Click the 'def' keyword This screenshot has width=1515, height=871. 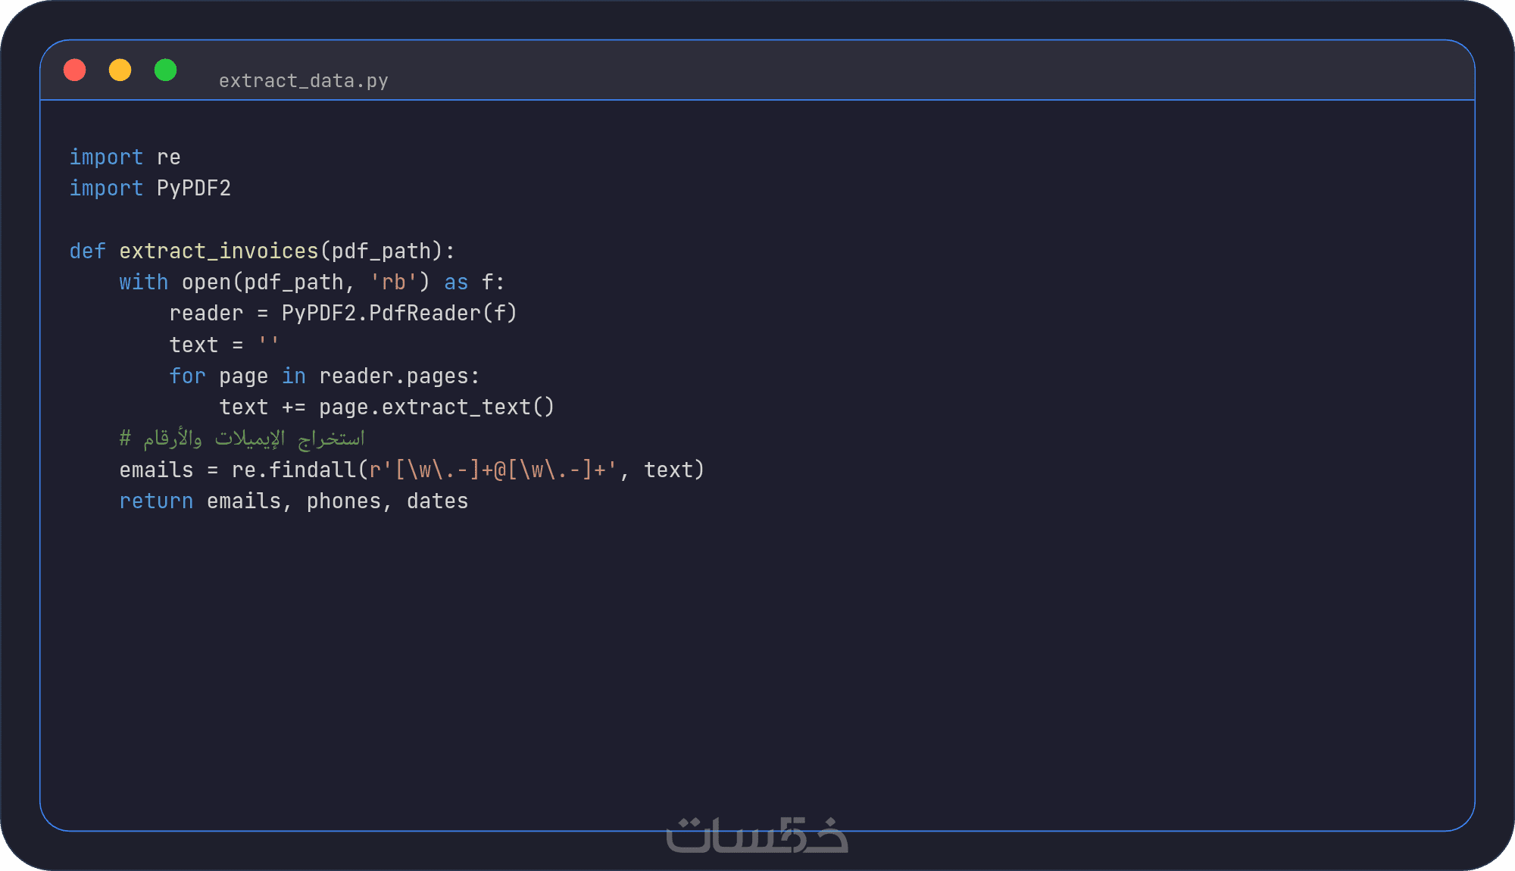pos(87,251)
